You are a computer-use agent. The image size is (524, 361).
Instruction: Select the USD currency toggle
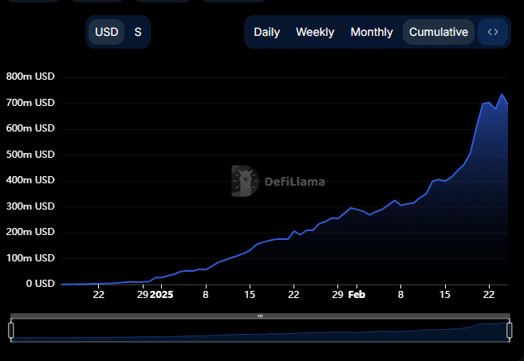(x=106, y=32)
